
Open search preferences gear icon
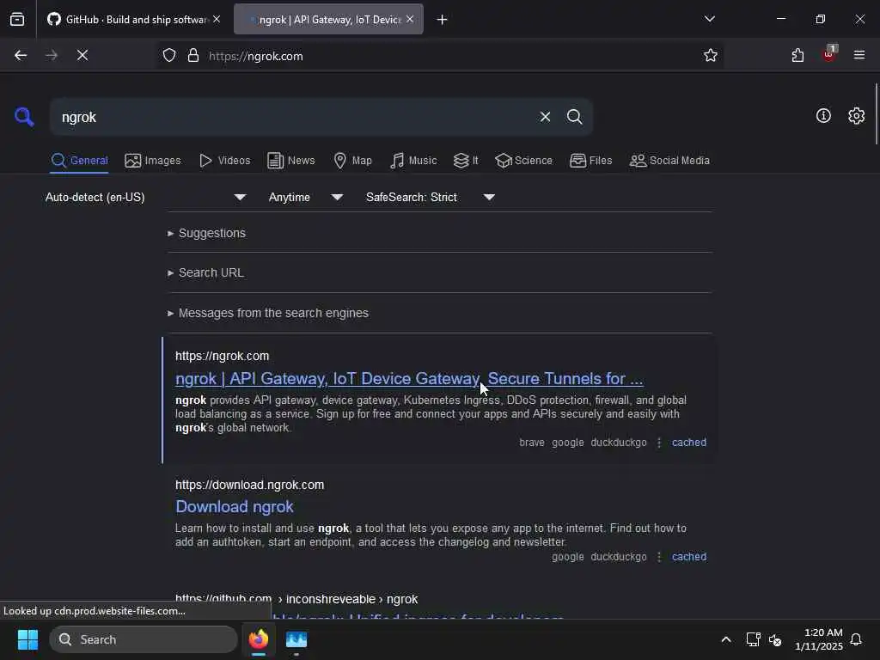[856, 116]
